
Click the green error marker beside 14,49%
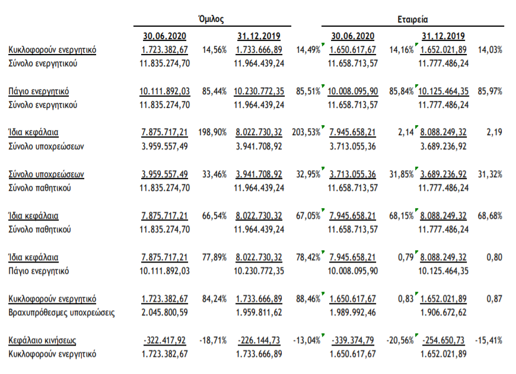point(323,44)
